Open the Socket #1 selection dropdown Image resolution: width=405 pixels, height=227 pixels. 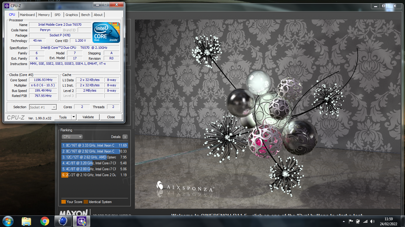tap(43, 107)
